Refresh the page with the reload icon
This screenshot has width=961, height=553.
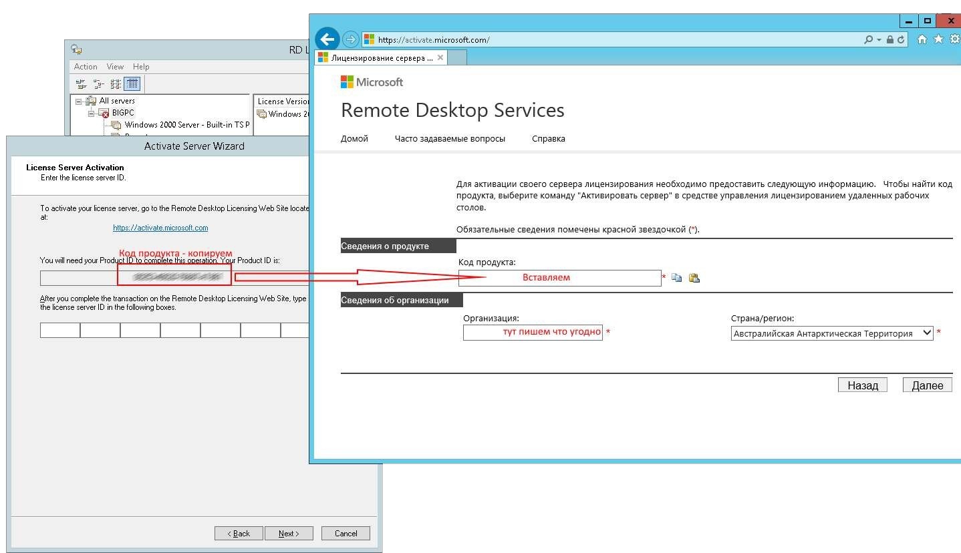(901, 40)
